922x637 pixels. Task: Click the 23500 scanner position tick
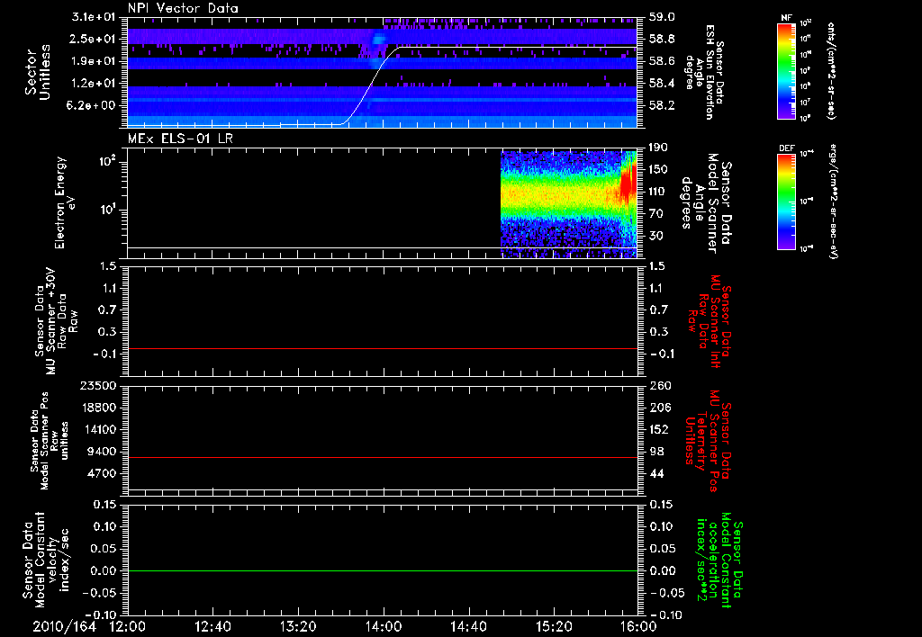coord(97,385)
